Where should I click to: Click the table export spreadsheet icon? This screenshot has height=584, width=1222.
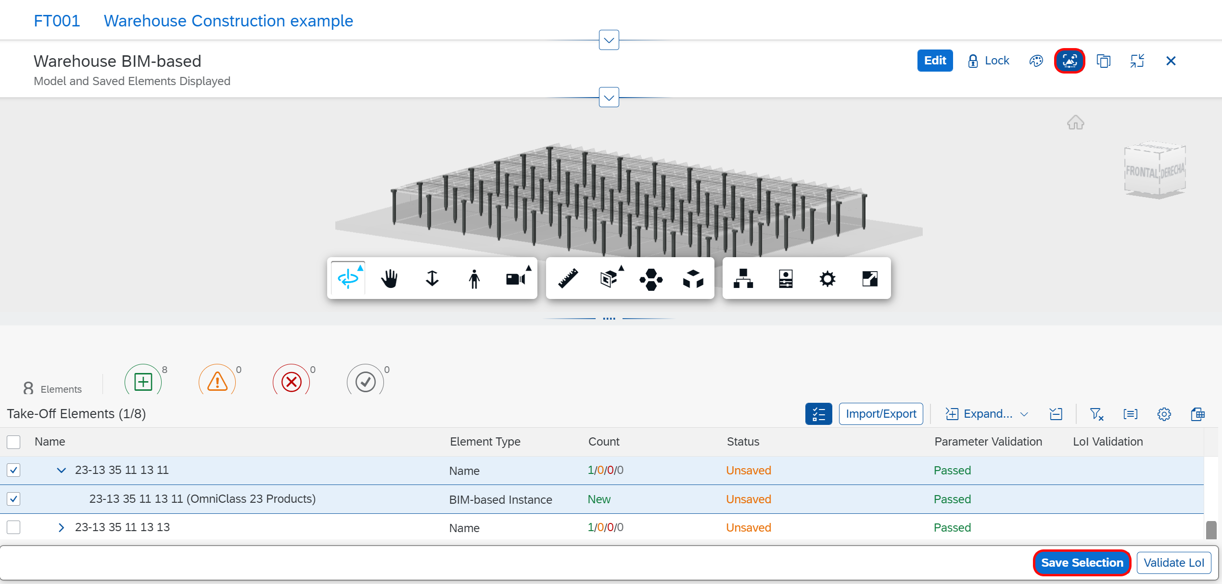coord(1197,414)
